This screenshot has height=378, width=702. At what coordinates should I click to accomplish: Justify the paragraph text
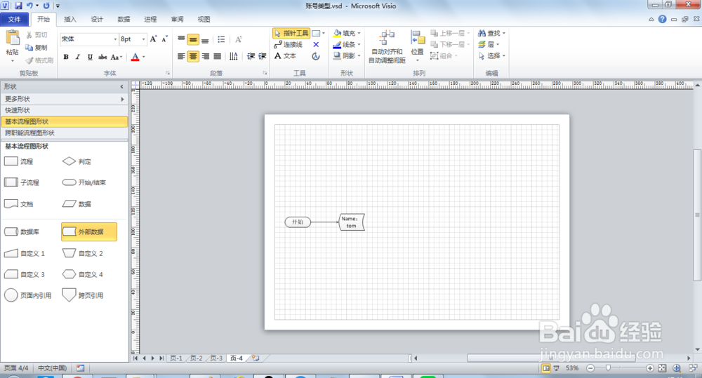pos(217,56)
